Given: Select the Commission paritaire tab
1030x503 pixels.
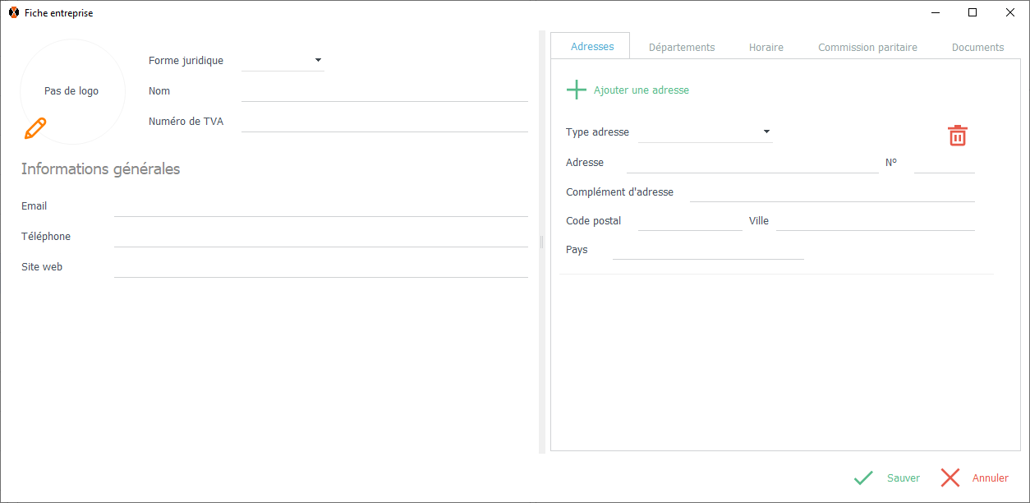Looking at the screenshot, I should point(867,48).
